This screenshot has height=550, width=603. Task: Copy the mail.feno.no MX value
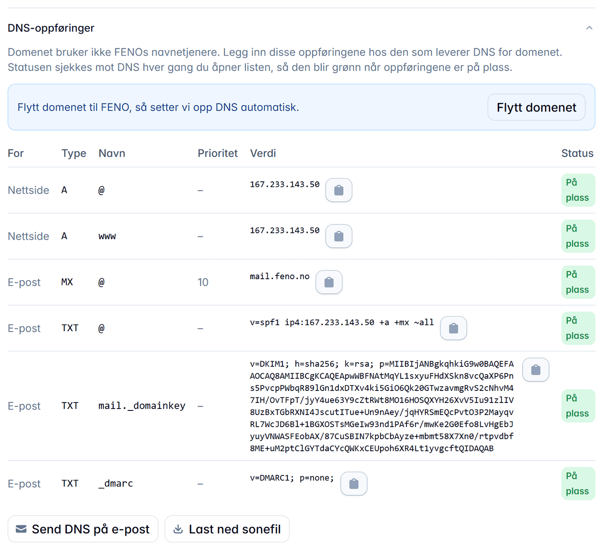point(329,282)
